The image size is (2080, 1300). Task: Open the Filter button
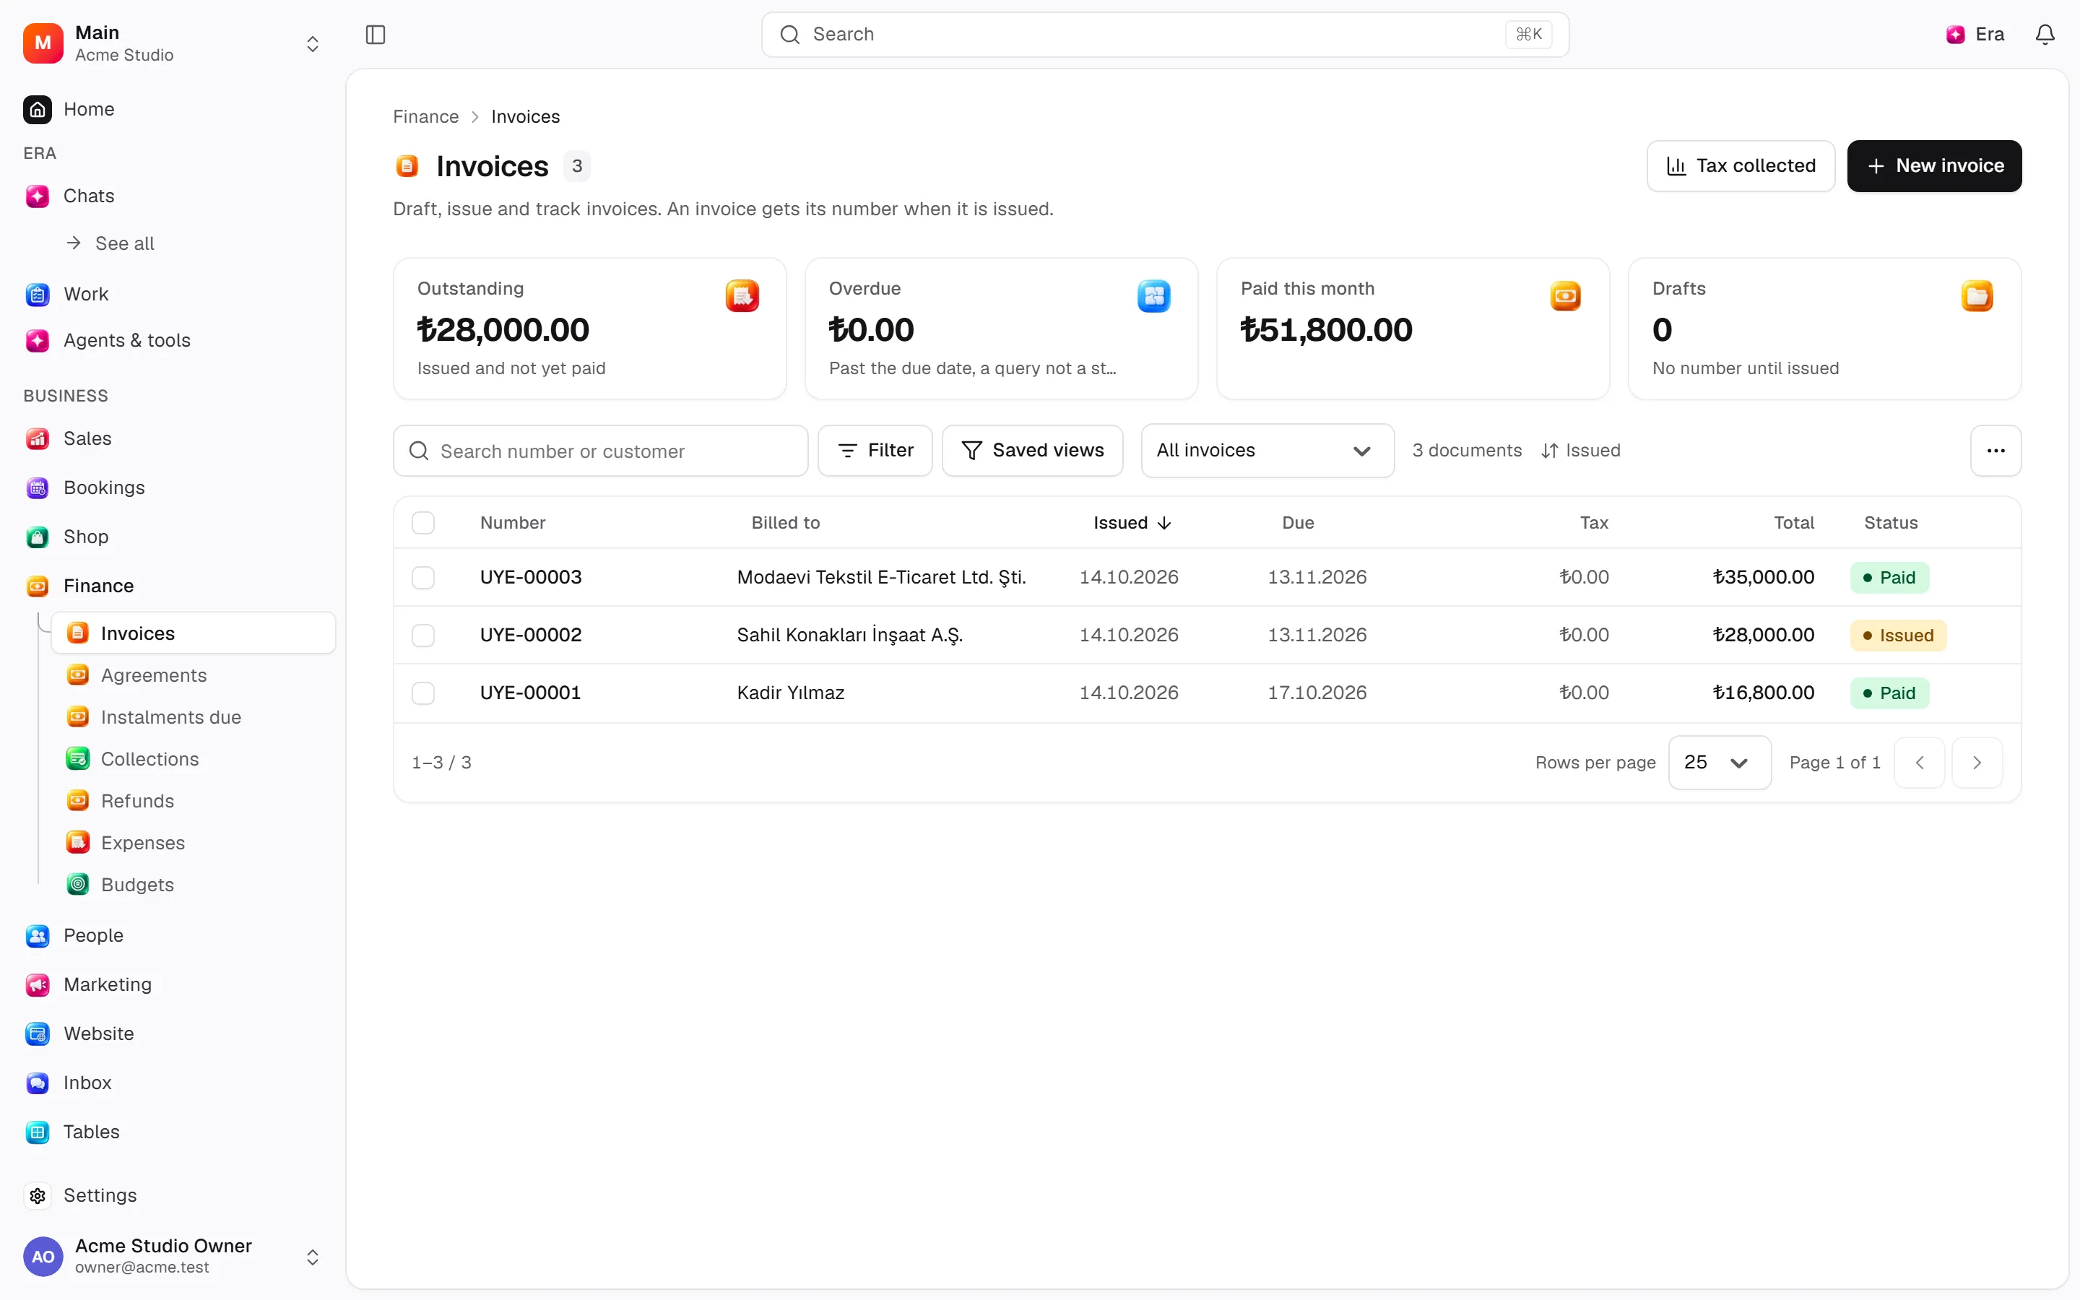pos(875,451)
